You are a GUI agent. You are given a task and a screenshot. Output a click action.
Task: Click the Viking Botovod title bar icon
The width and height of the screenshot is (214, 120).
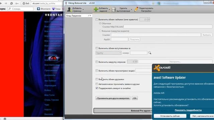click(66, 3)
